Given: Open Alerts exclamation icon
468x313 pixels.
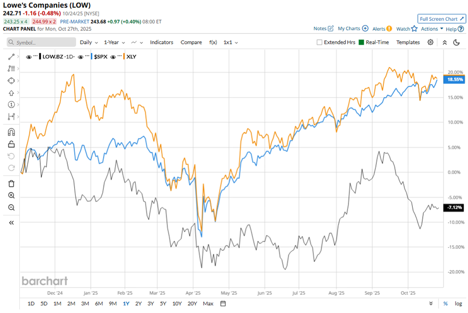Looking at the screenshot, I should coord(389,29).
